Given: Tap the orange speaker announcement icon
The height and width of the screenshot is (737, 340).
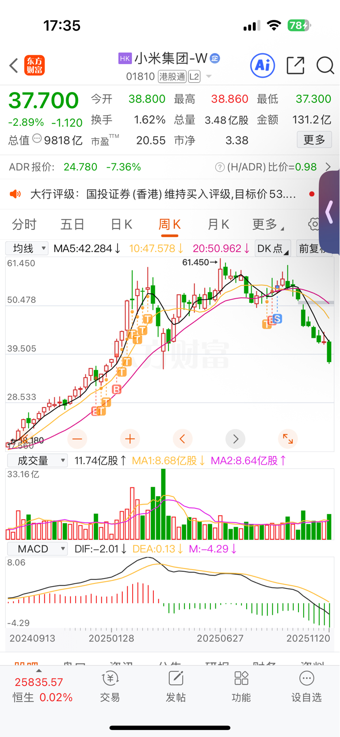Looking at the screenshot, I should 15,194.
